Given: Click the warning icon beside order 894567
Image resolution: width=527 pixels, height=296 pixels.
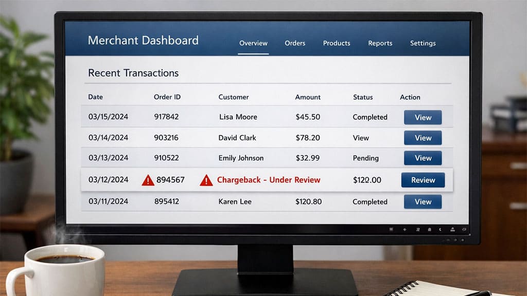Looking at the screenshot, I should 148,180.
